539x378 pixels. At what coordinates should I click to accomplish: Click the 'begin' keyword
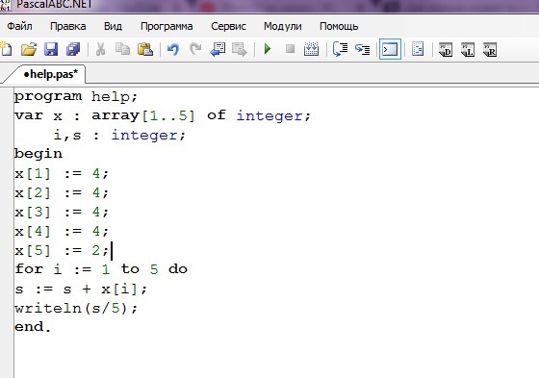38,154
